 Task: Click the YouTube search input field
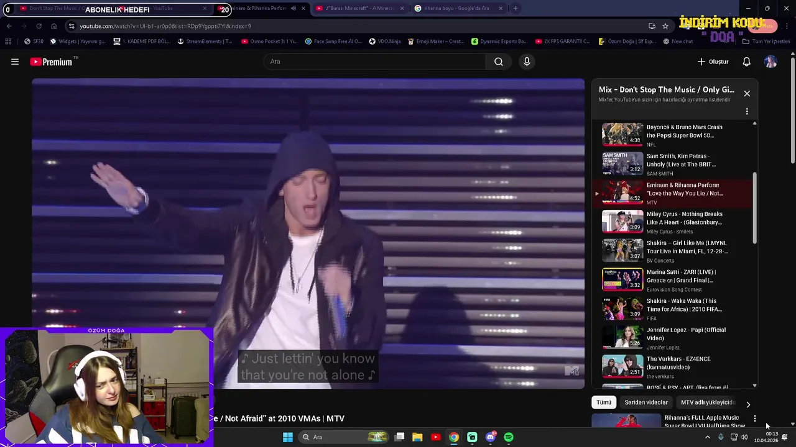tap(374, 61)
